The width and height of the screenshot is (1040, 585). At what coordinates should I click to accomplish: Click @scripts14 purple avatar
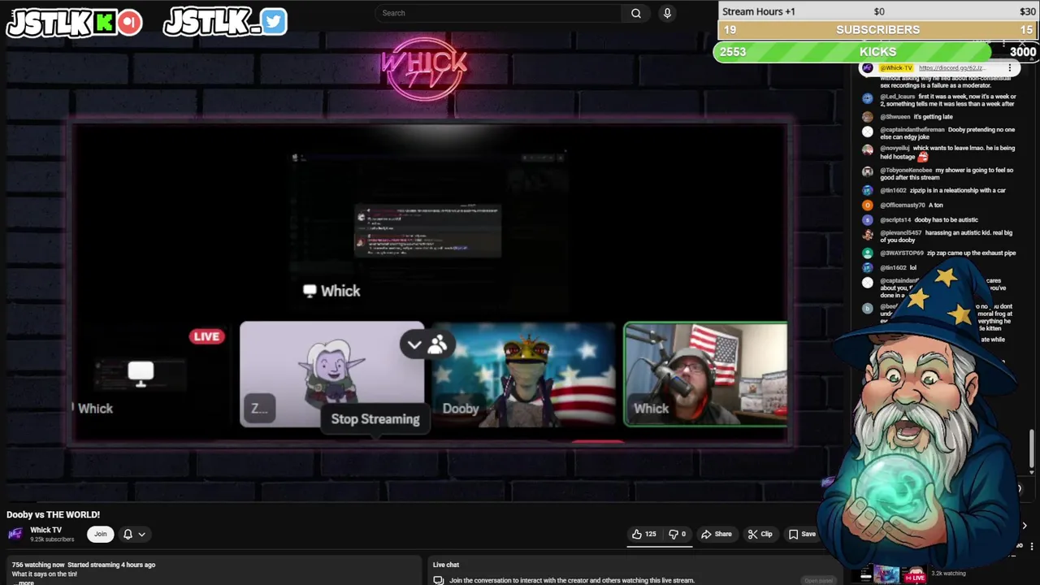[x=867, y=220]
